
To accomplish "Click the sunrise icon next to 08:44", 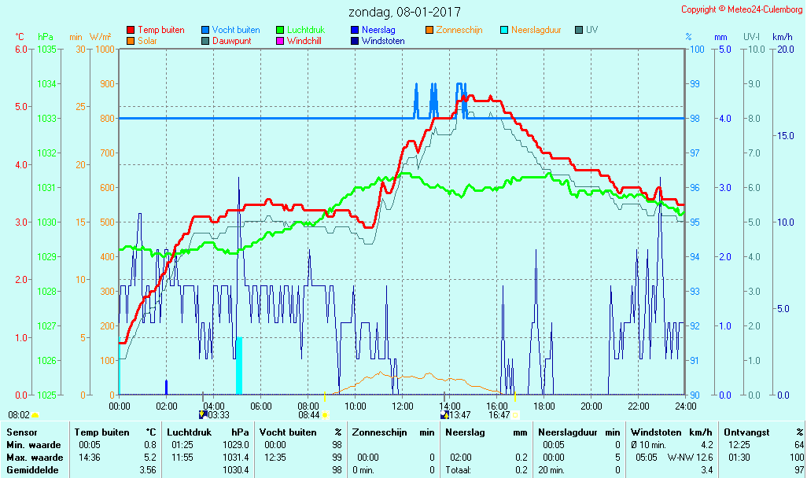I will point(325,414).
